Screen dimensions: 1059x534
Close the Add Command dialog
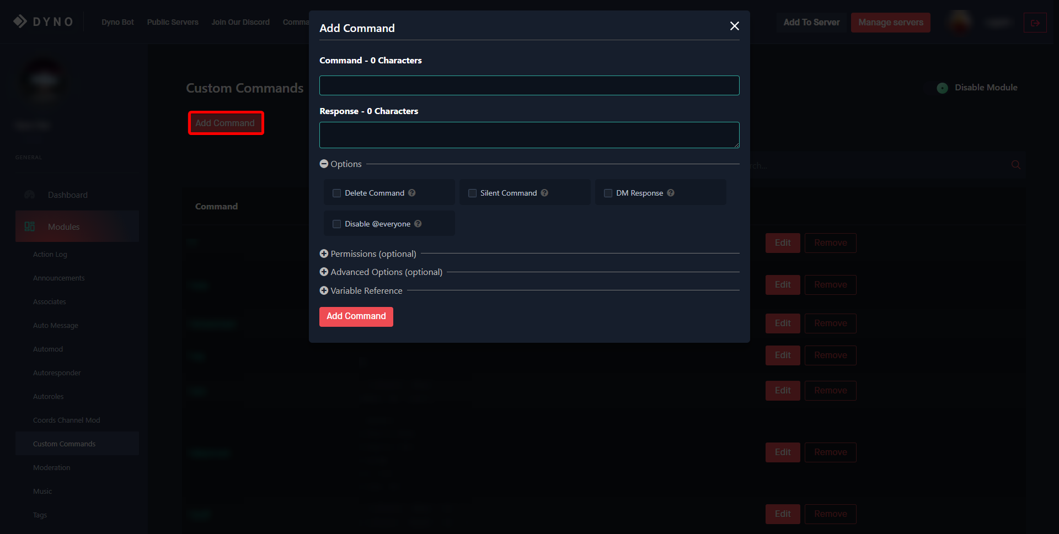[734, 26]
